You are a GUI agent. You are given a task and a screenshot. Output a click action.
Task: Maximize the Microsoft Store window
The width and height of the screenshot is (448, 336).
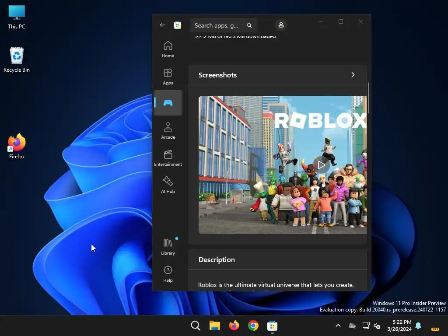click(x=340, y=21)
